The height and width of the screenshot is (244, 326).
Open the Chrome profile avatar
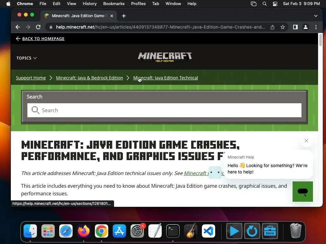[x=306, y=27]
